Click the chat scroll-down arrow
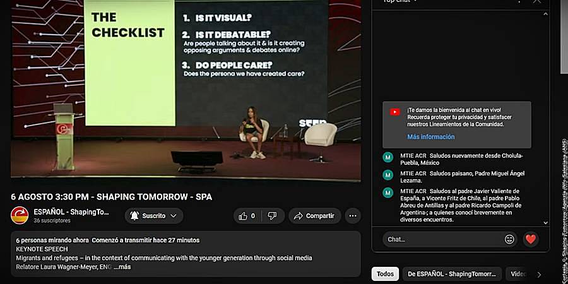 tap(545, 223)
